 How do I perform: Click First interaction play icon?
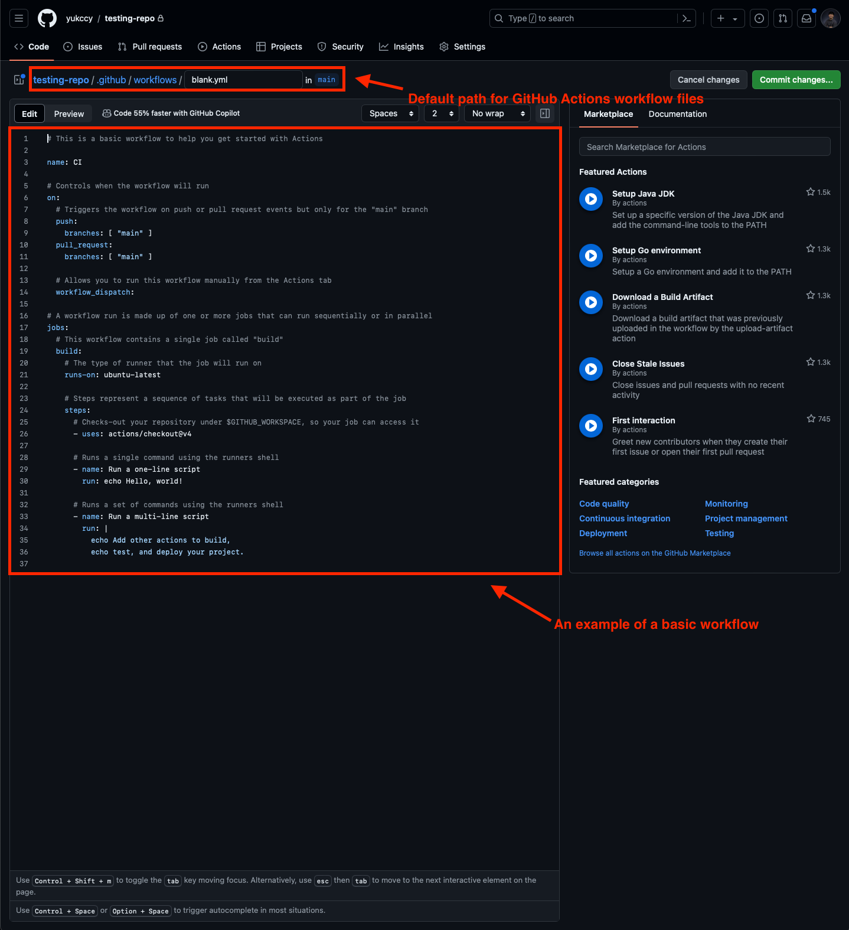[x=591, y=426]
